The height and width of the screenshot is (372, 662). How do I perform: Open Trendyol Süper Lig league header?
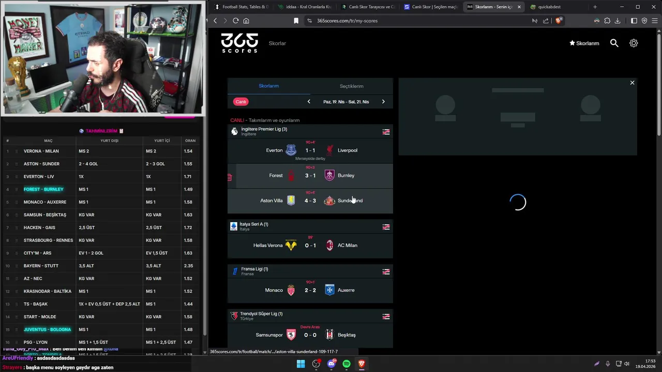[310, 316]
